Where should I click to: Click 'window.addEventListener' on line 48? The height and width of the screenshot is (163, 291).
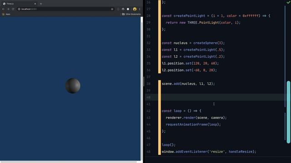[x=184, y=152]
